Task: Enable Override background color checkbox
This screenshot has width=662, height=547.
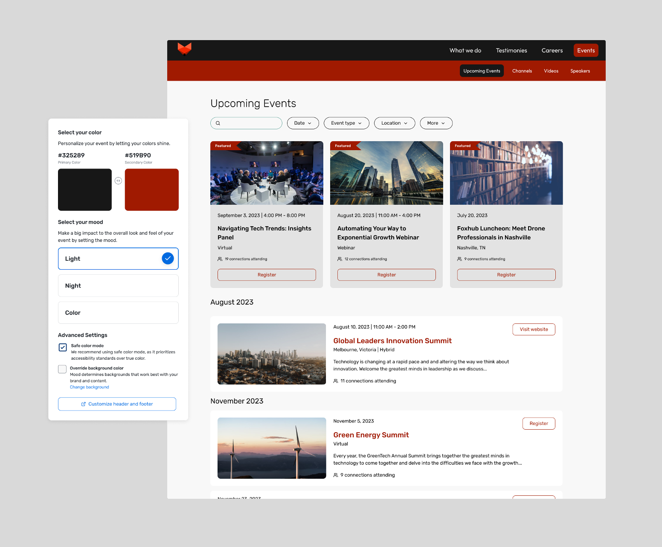Action: [x=62, y=369]
